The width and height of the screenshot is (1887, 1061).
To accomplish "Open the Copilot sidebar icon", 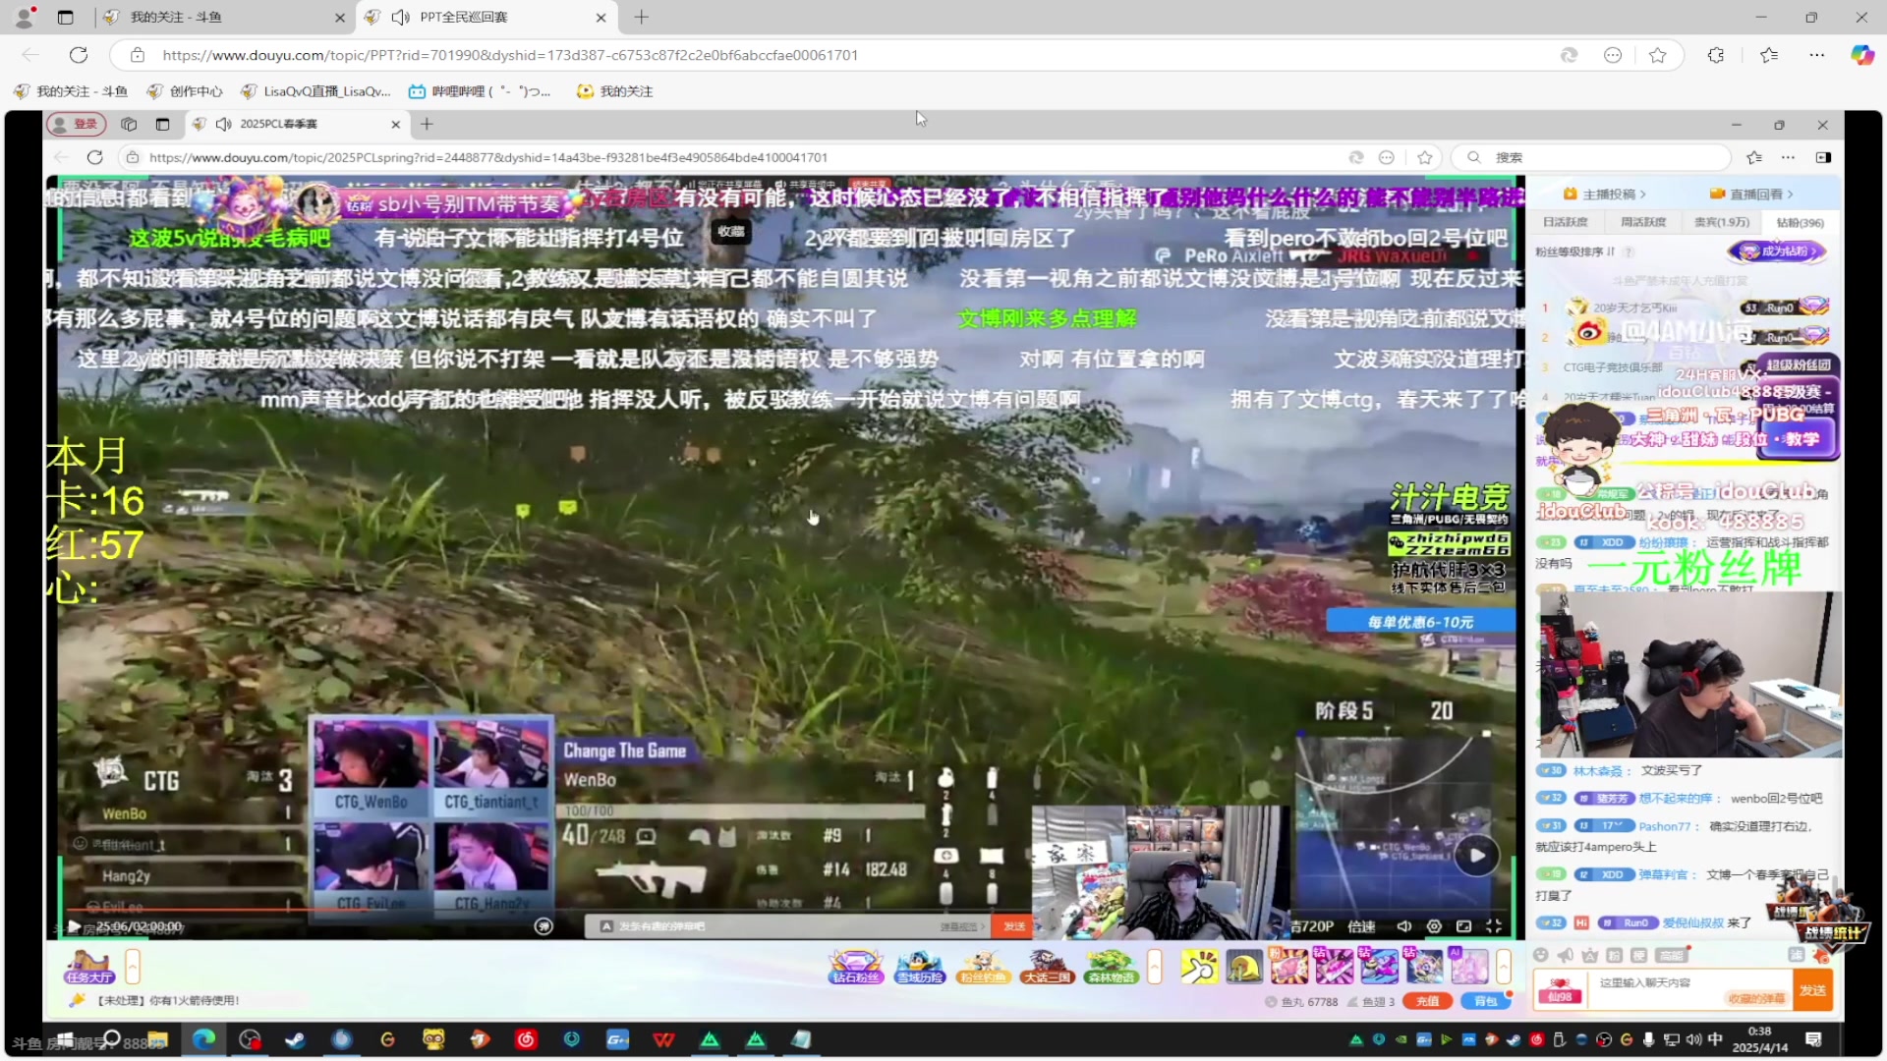I will coord(1861,55).
